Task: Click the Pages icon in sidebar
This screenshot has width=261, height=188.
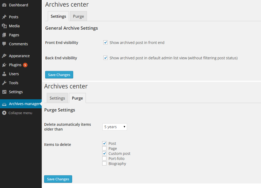Action: coord(4,35)
